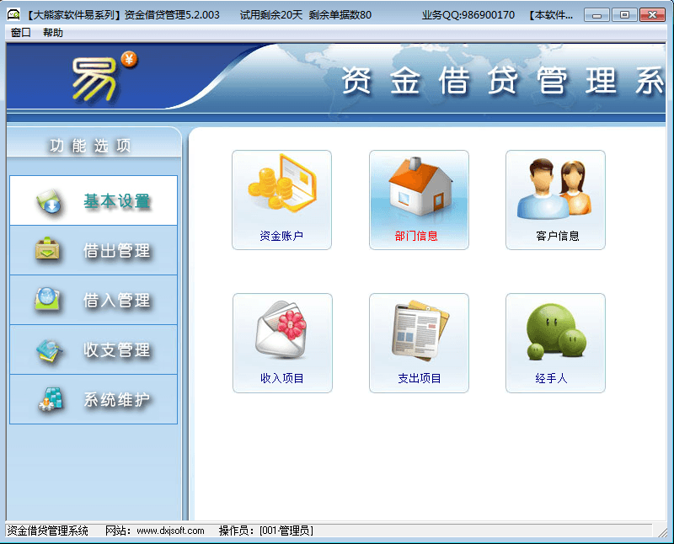The height and width of the screenshot is (544, 674).
Task: Switch to the 系统维护 section label
Action: (117, 400)
